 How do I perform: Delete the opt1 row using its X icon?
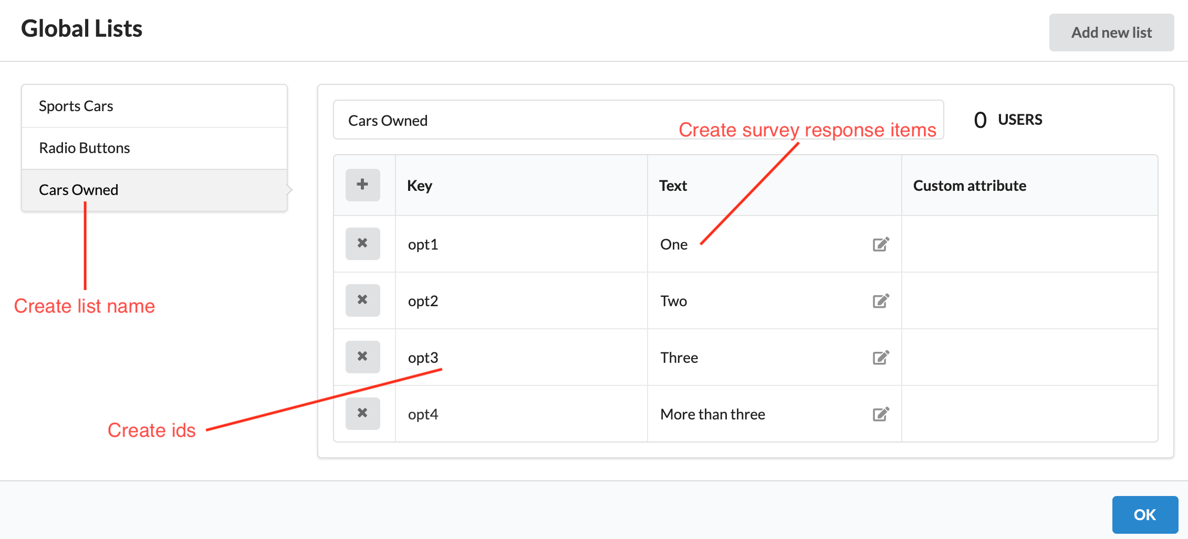[x=362, y=243]
